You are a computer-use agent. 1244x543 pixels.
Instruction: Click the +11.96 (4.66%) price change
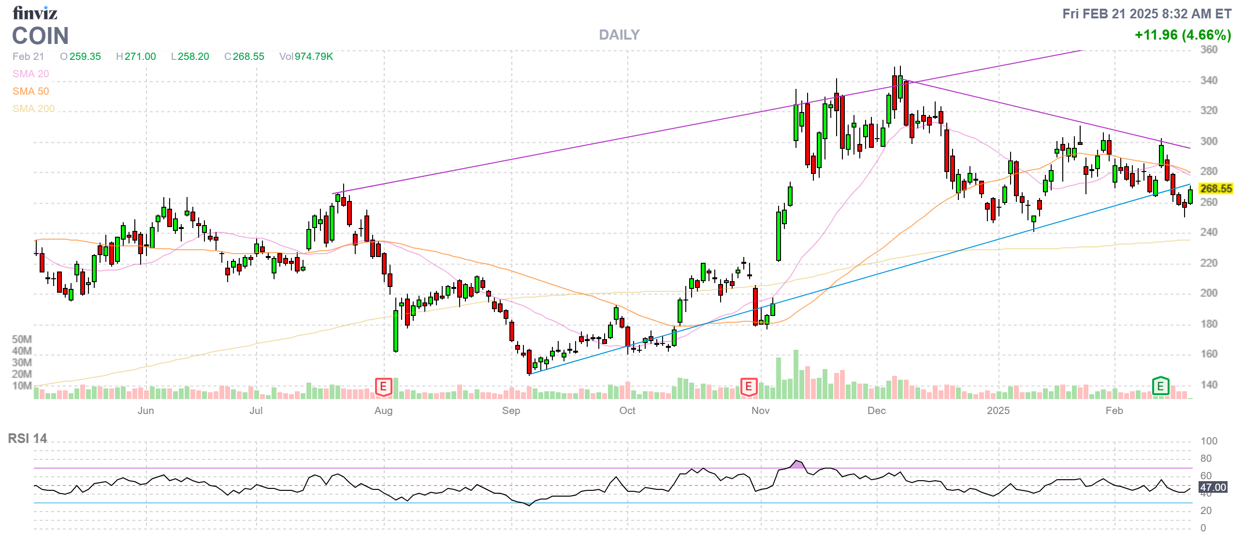click(1183, 35)
